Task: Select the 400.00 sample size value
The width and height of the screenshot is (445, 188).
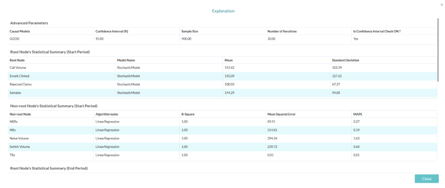Action: (x=186, y=39)
